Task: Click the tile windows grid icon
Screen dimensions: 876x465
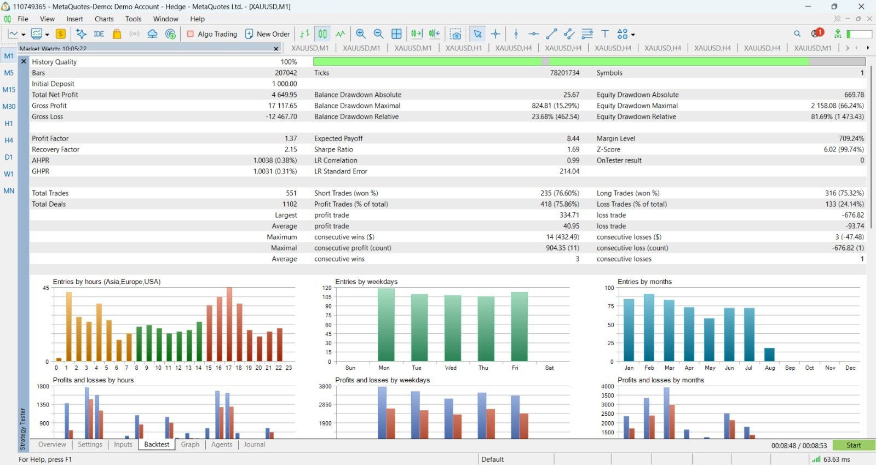Action: 397,34
